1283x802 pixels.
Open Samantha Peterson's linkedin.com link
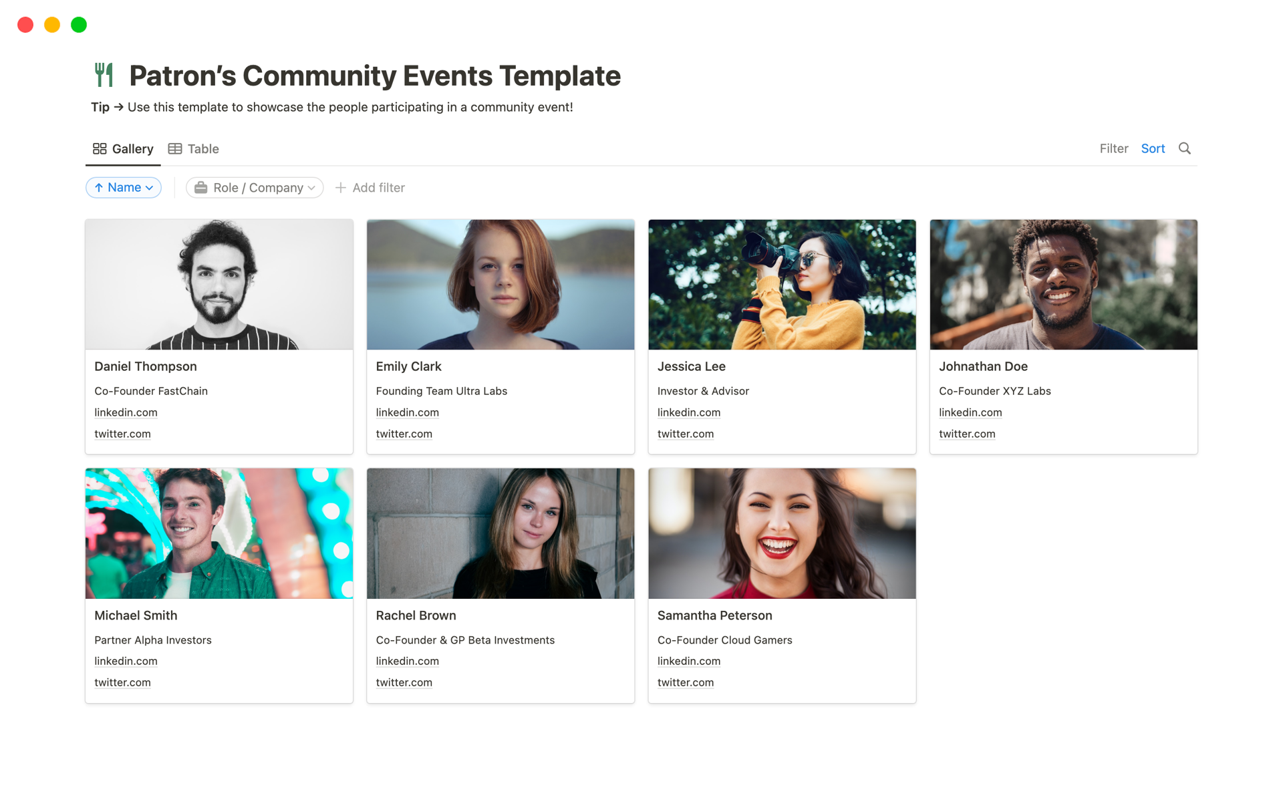(688, 661)
